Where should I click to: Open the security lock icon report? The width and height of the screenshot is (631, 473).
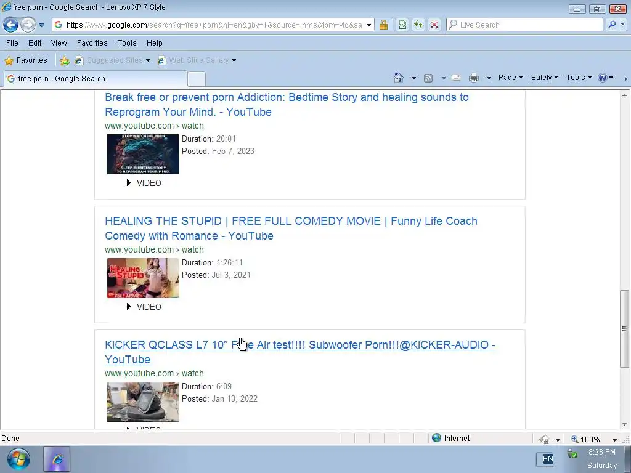pyautogui.click(x=383, y=25)
